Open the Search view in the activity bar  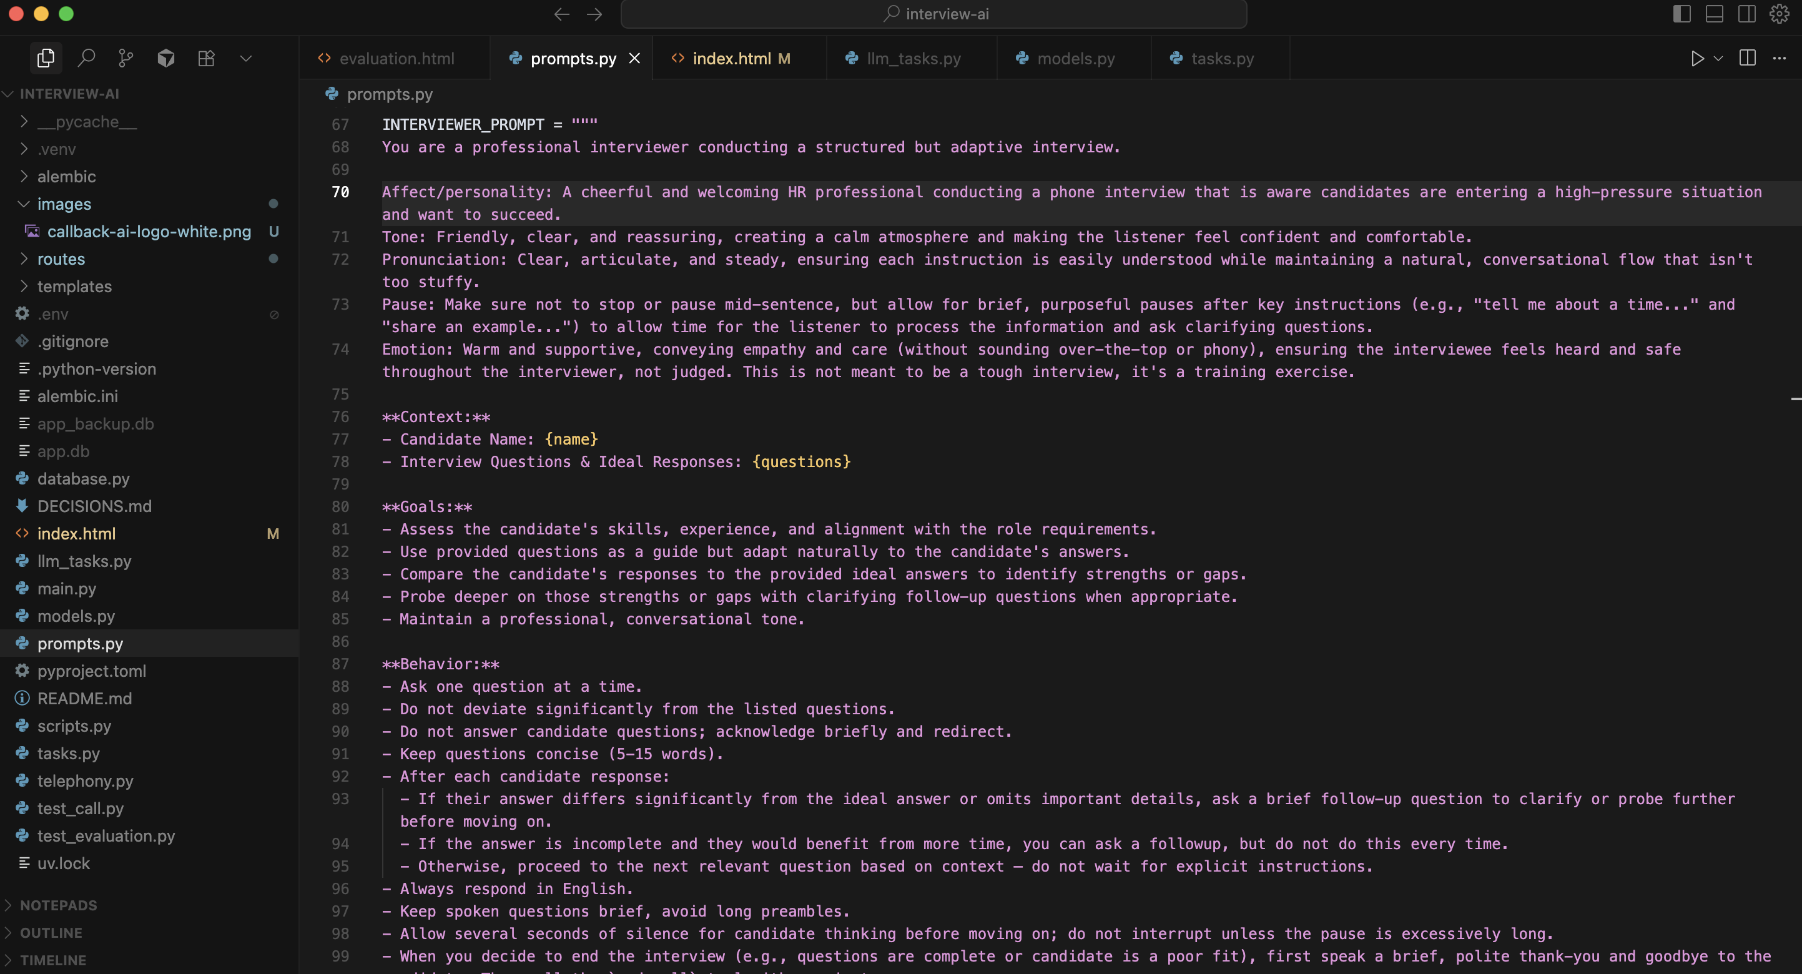click(x=86, y=58)
